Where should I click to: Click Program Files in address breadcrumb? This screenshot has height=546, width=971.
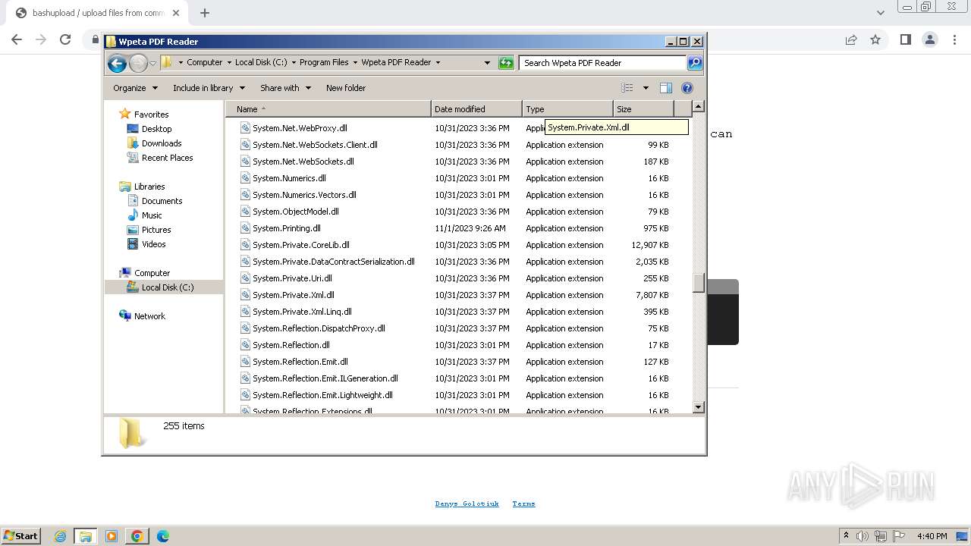324,63
